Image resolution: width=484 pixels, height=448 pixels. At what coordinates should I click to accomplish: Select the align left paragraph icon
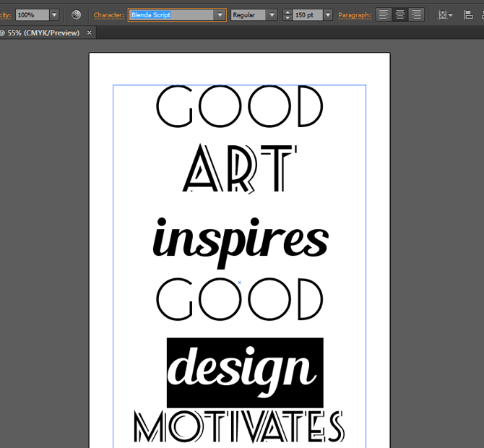(x=384, y=14)
